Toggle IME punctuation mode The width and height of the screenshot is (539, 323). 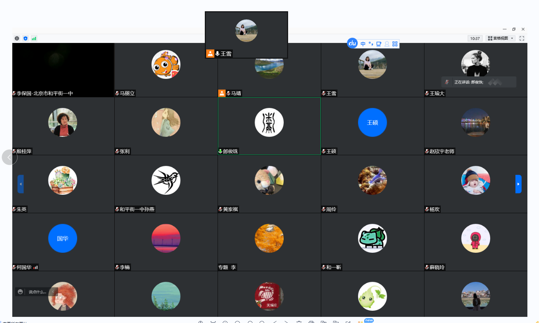371,44
